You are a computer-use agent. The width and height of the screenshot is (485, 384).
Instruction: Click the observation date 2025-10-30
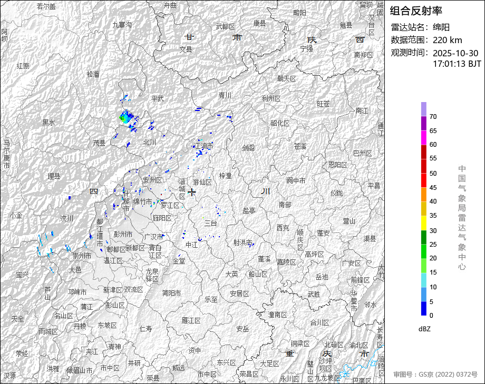[x=455, y=53]
